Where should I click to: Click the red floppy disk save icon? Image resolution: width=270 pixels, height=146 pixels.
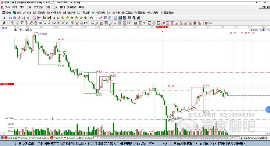coord(129,18)
